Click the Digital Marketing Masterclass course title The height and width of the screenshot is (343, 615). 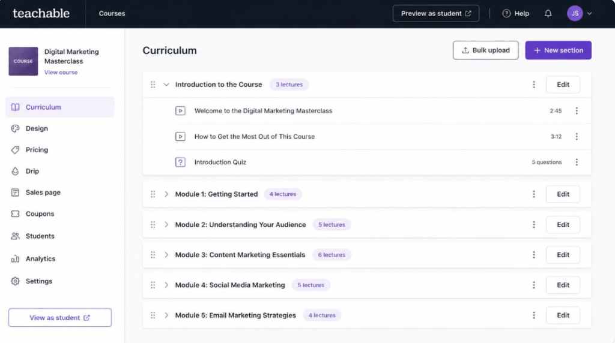[x=71, y=56]
